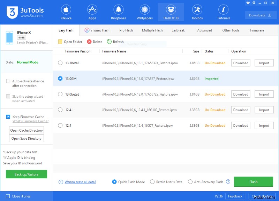Sort by Firmware Name column header
This screenshot has width=279, height=201.
[x=114, y=51]
